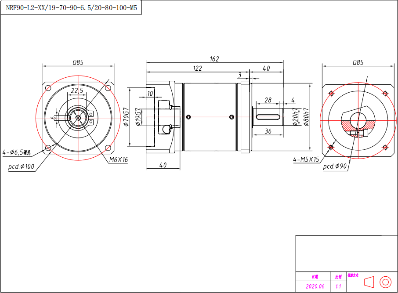Click the 2020.06 date field
The image size is (398, 293).
pos(315,286)
